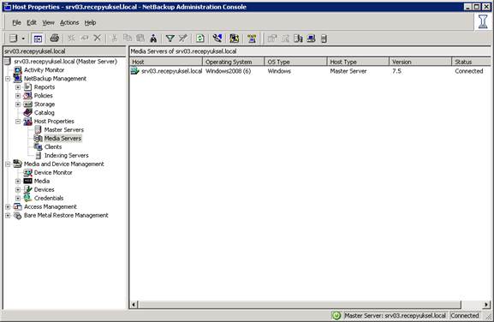Viewport: 494px width, 322px height.
Task: Click the funnel Filter icon
Action: click(x=170, y=39)
